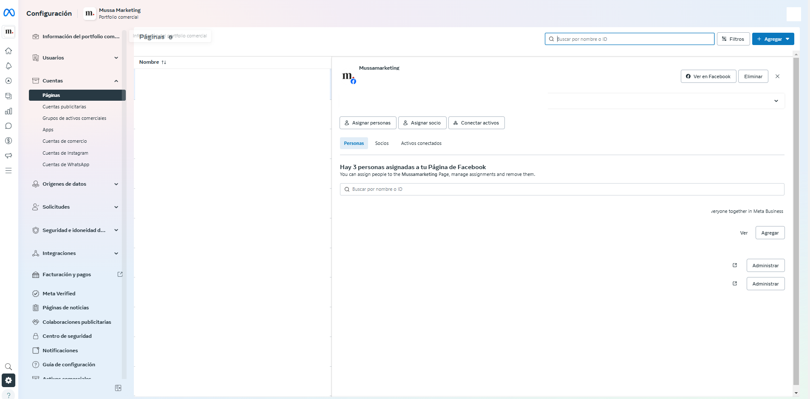The width and height of the screenshot is (810, 399).
Task: Click the Eliminar button
Action: click(x=753, y=76)
